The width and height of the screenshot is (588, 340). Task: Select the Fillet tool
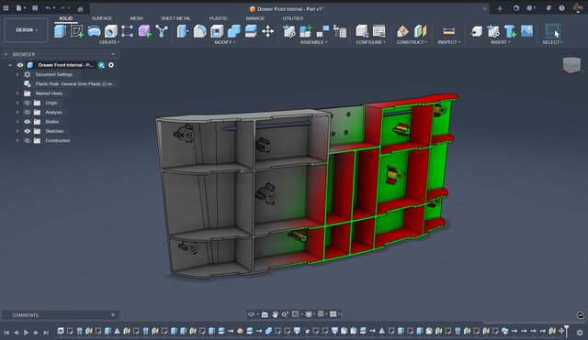coord(200,31)
